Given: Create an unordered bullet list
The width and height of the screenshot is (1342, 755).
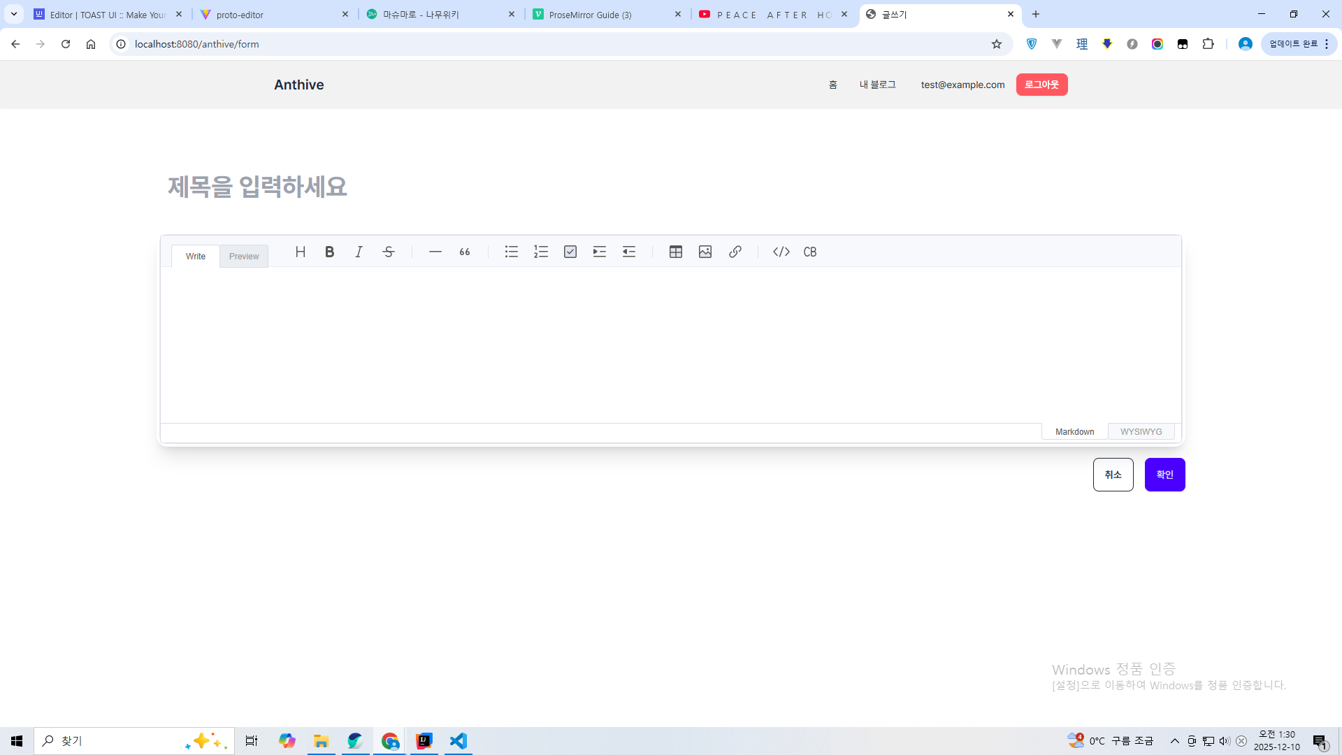Looking at the screenshot, I should point(512,252).
